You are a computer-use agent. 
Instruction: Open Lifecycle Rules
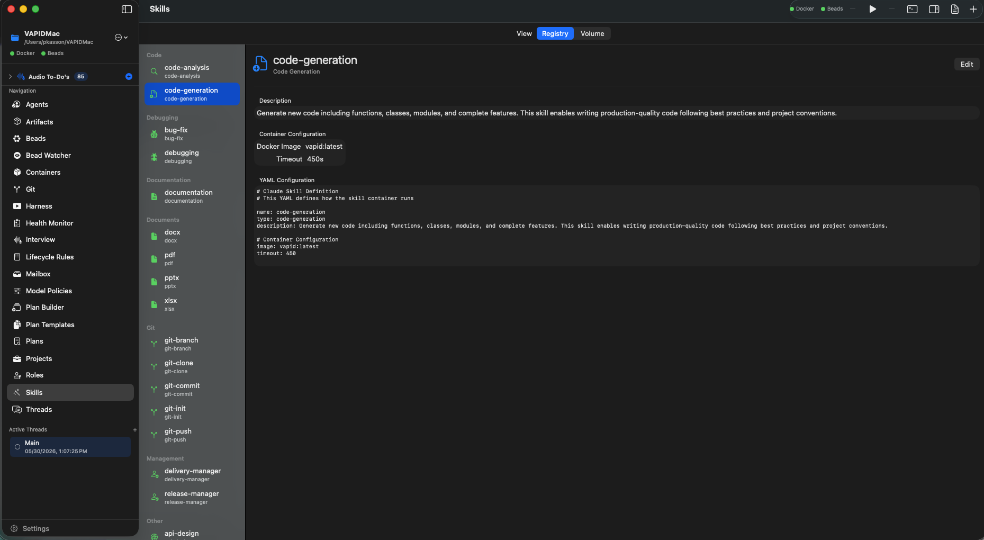coord(70,257)
